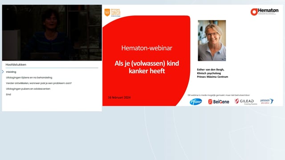Image resolution: width=285 pixels, height=160 pixels.
Task: Click the photo of Esther van den Bergh
Action: click(x=212, y=40)
